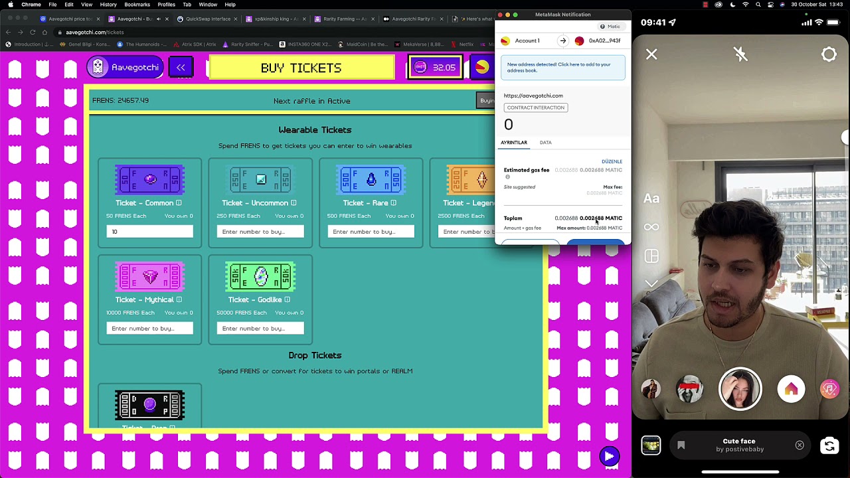The width and height of the screenshot is (850, 478).
Task: Open info icon beside Ticket - Rare
Action: click(x=393, y=203)
